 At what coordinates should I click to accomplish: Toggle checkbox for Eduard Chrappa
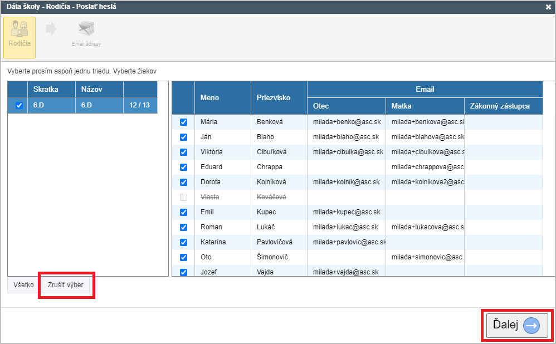pos(183,167)
